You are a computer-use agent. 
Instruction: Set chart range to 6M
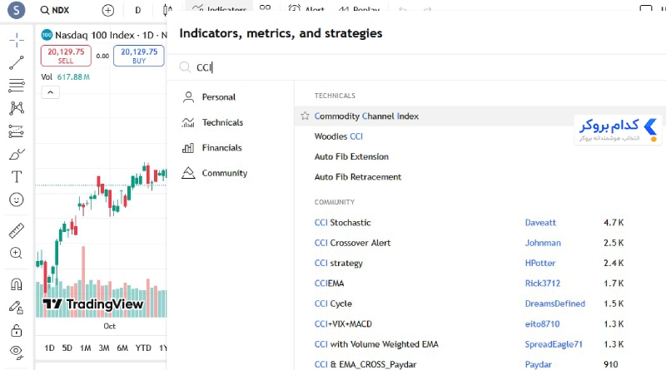tap(122, 348)
